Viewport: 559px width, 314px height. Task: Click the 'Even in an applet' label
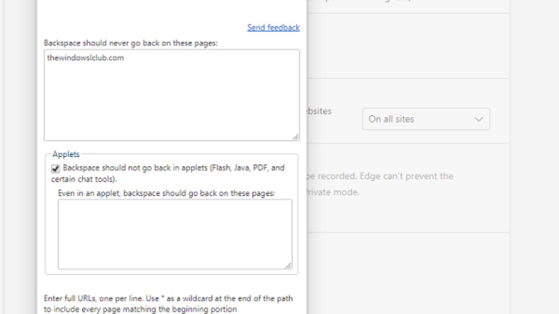[x=166, y=193]
